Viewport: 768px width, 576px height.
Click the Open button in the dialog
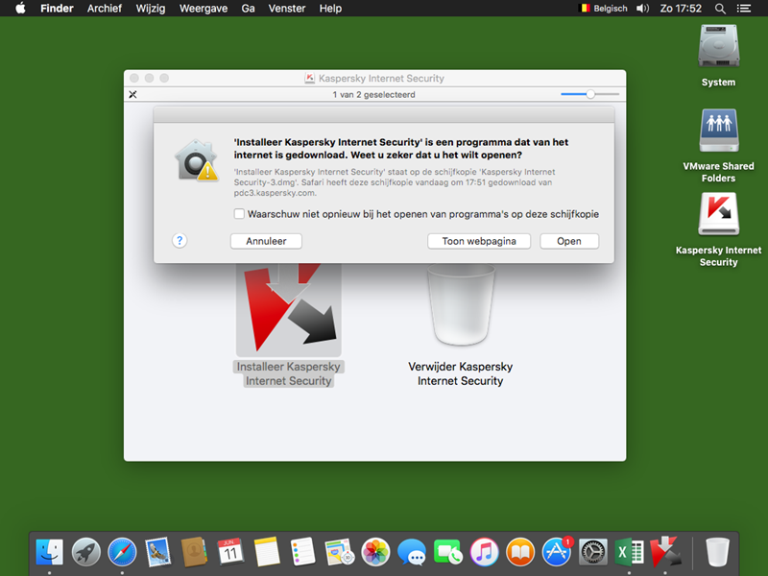click(x=568, y=241)
